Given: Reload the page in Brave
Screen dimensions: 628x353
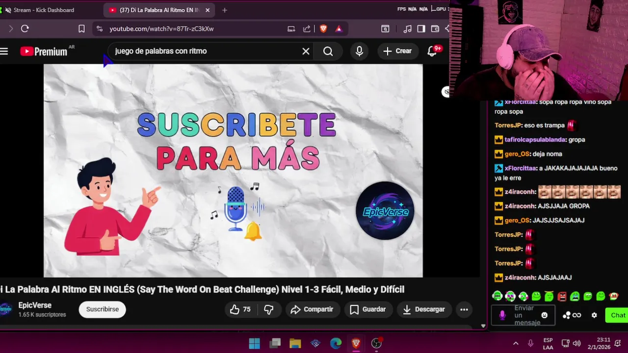Looking at the screenshot, I should pyautogui.click(x=25, y=28).
